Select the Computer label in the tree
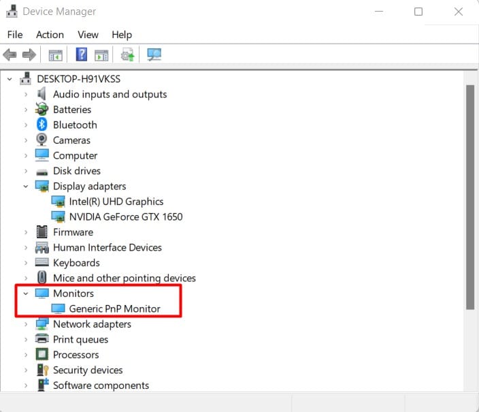 point(75,156)
